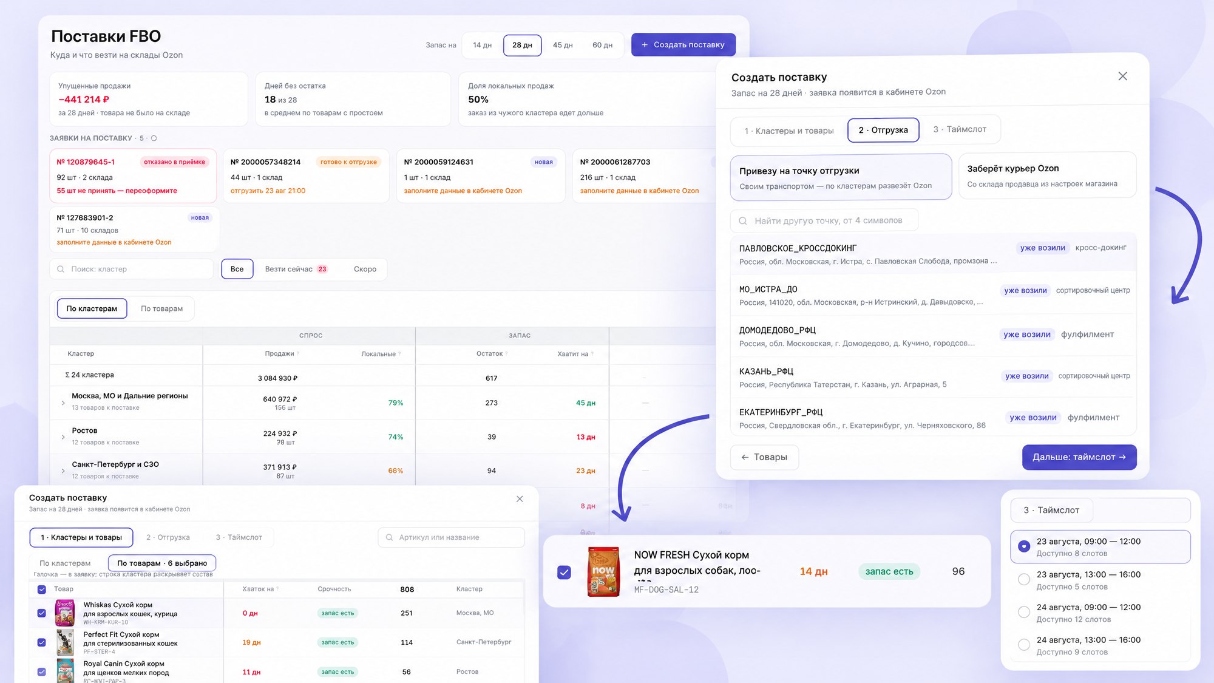Click Дальше: таймслот button
The image size is (1214, 683).
[1079, 457]
